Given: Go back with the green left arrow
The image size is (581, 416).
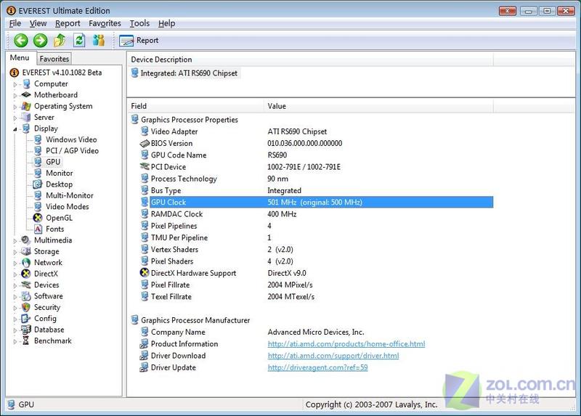Looking at the screenshot, I should pyautogui.click(x=21, y=41).
